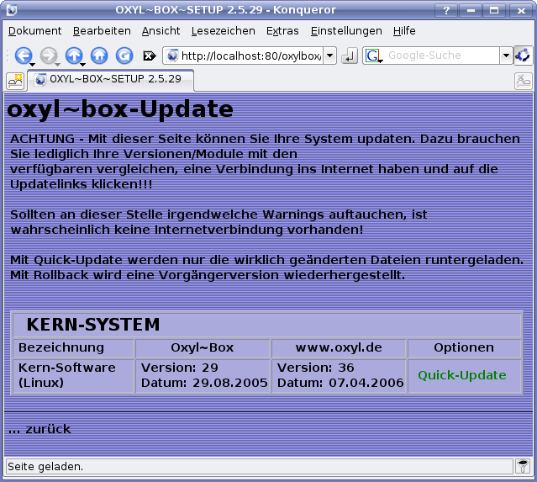Minimize the Konqueror window
This screenshot has height=482, width=537.
pyautogui.click(x=471, y=10)
